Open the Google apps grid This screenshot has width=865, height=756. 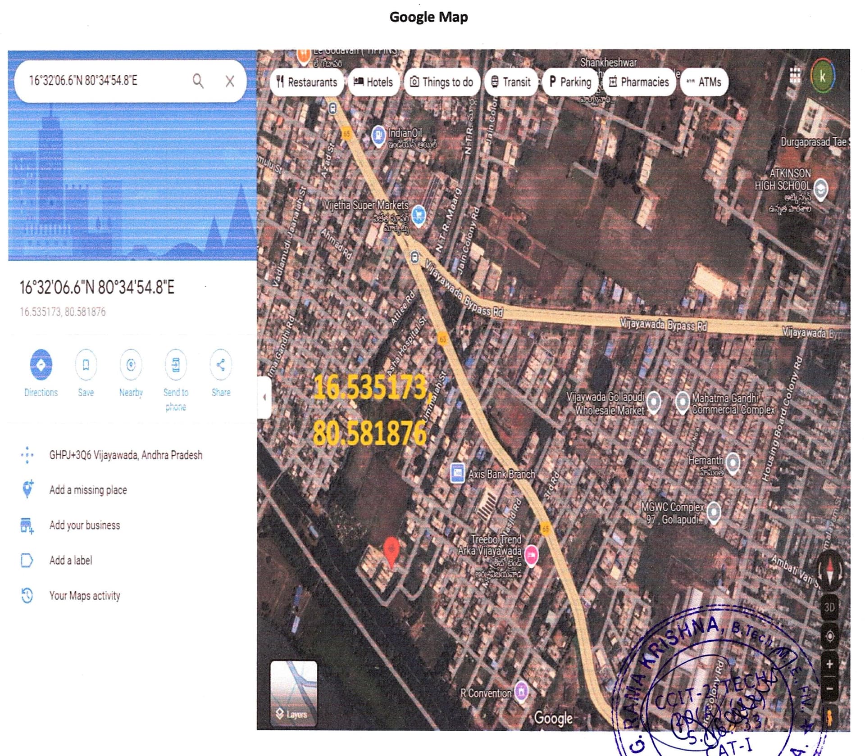click(795, 76)
